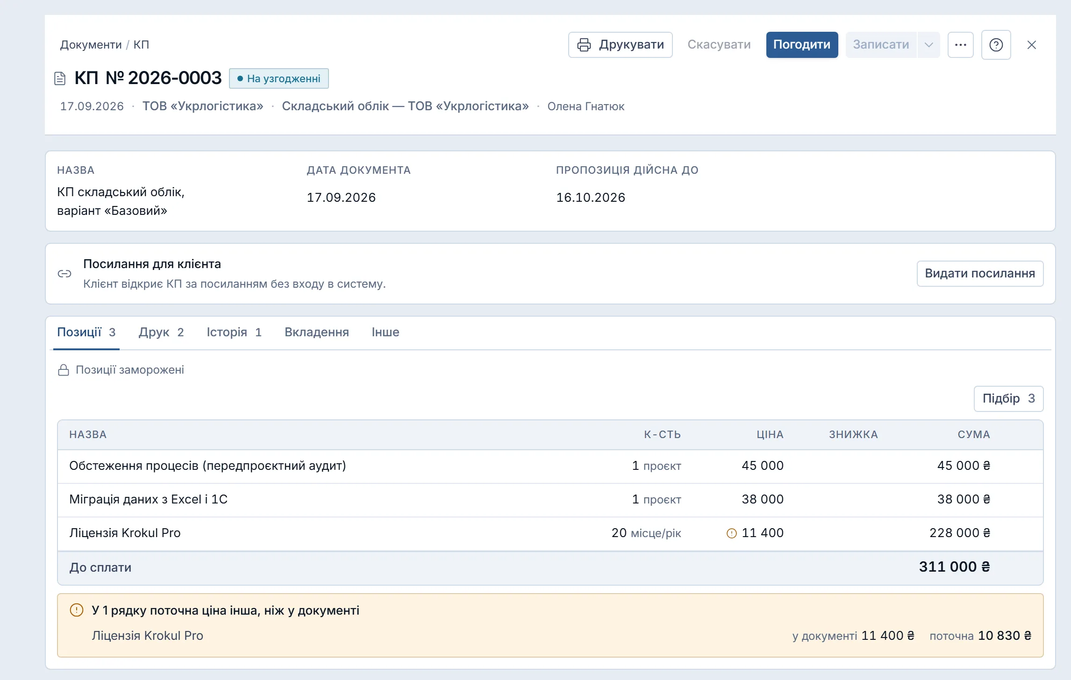Click the СУМА column header
Viewport: 1071px width, 680px height.
pyautogui.click(x=974, y=435)
